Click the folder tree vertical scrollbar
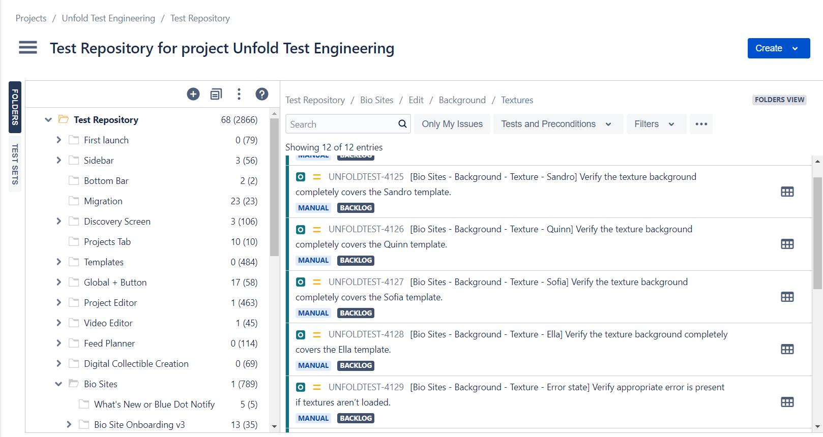The width and height of the screenshot is (823, 437). (x=275, y=187)
